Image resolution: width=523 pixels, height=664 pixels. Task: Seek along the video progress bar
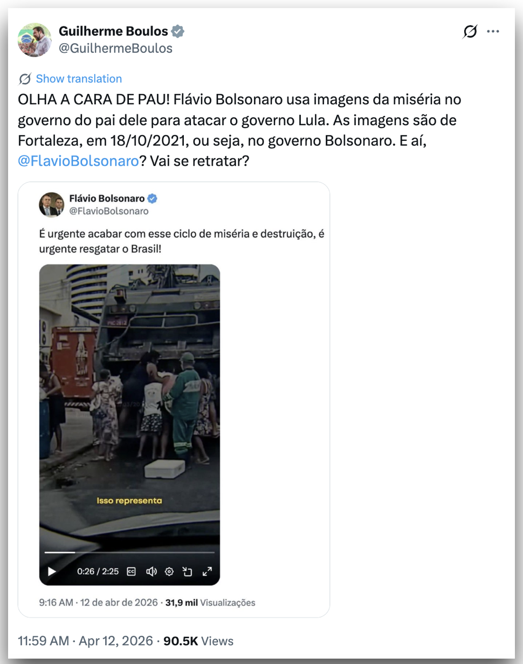tap(129, 552)
